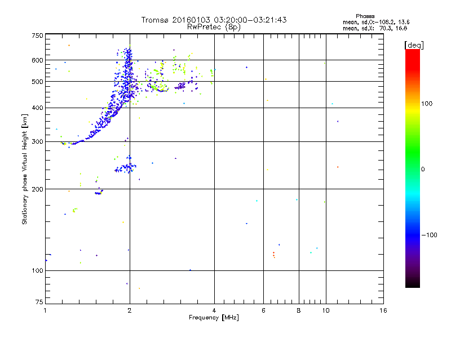Viewport: 451px width, 338px height.
Task: Click the x-axis tick label '10'
Action: point(326,310)
